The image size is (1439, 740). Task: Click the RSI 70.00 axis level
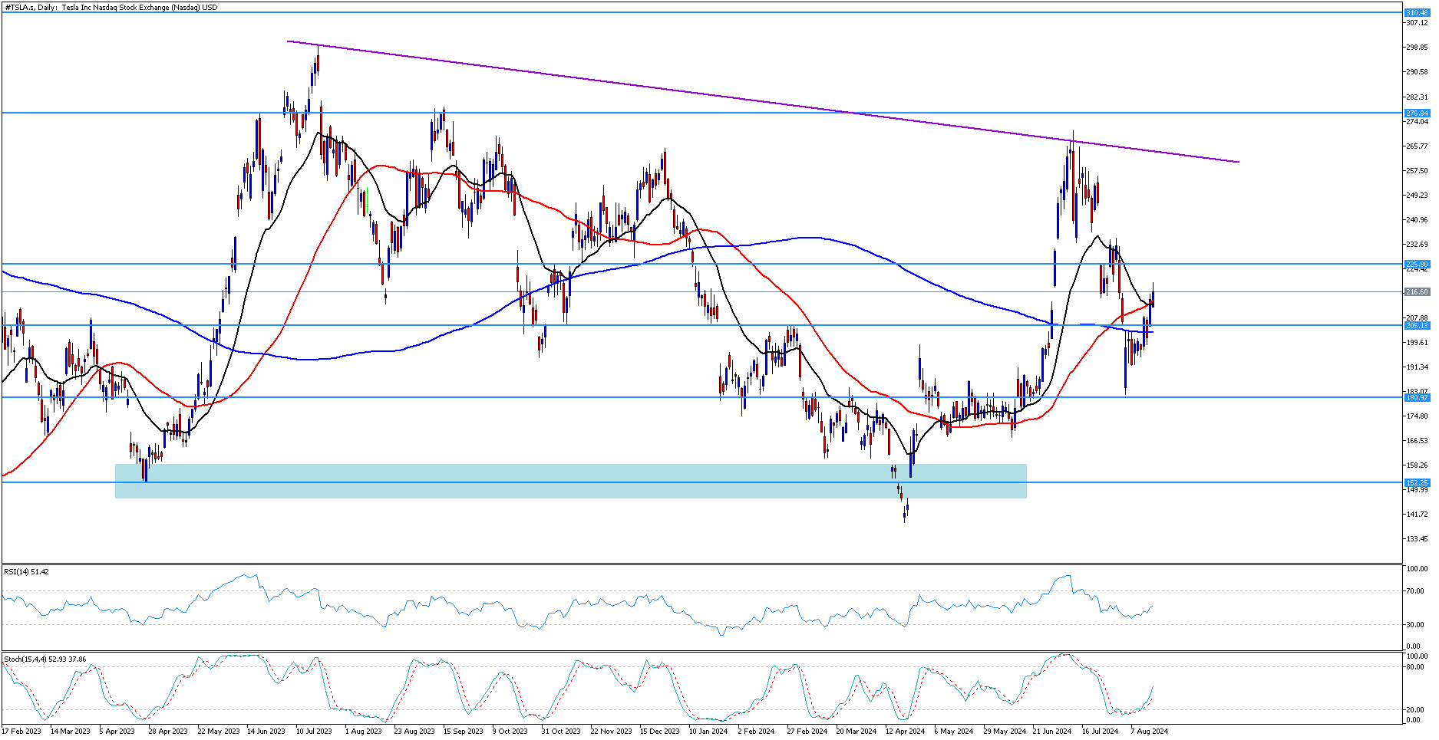click(x=1416, y=591)
